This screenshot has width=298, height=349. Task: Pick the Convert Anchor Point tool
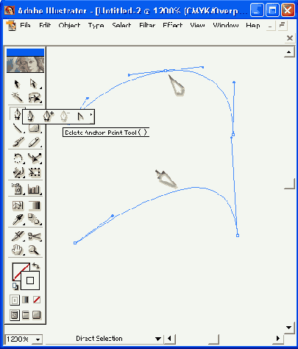pyautogui.click(x=80, y=116)
